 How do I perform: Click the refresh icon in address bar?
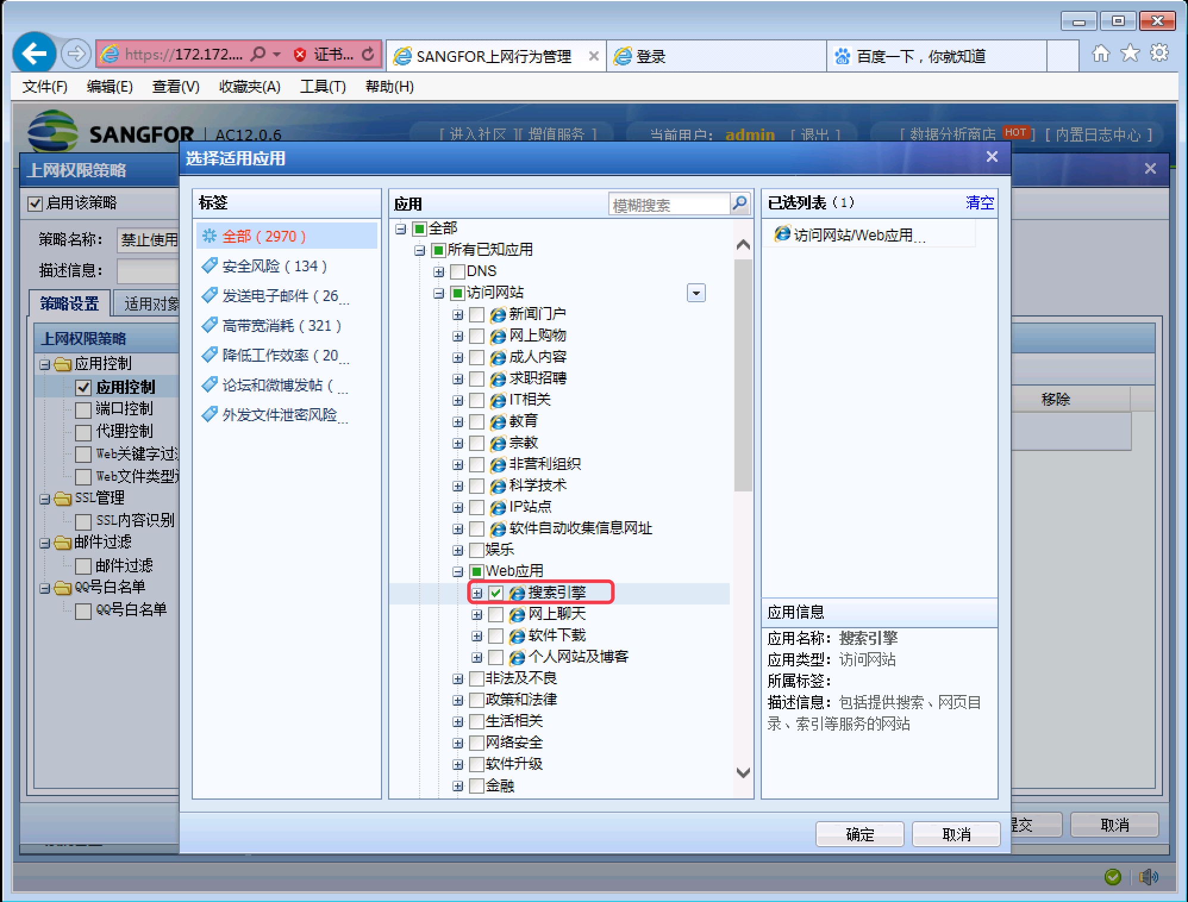click(x=368, y=54)
